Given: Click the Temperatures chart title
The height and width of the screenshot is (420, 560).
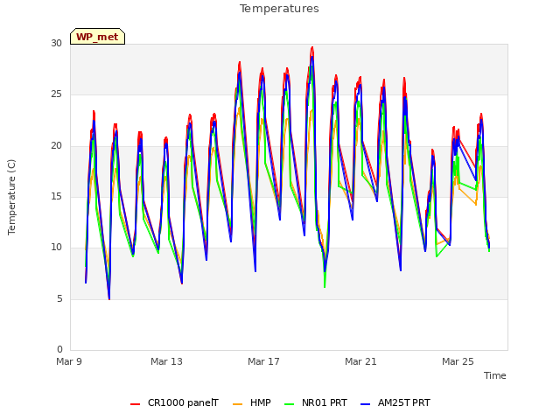Looking at the screenshot, I should [x=279, y=9].
